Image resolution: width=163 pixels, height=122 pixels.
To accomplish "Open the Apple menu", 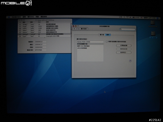I will 9,17.
